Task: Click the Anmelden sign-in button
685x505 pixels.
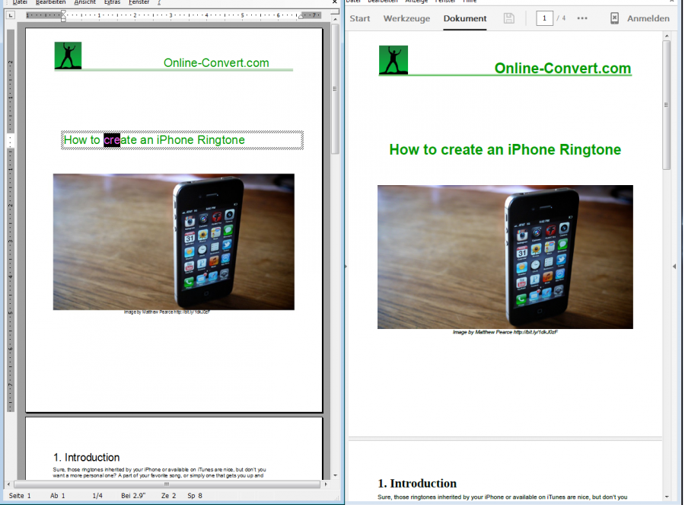Action: pos(648,18)
